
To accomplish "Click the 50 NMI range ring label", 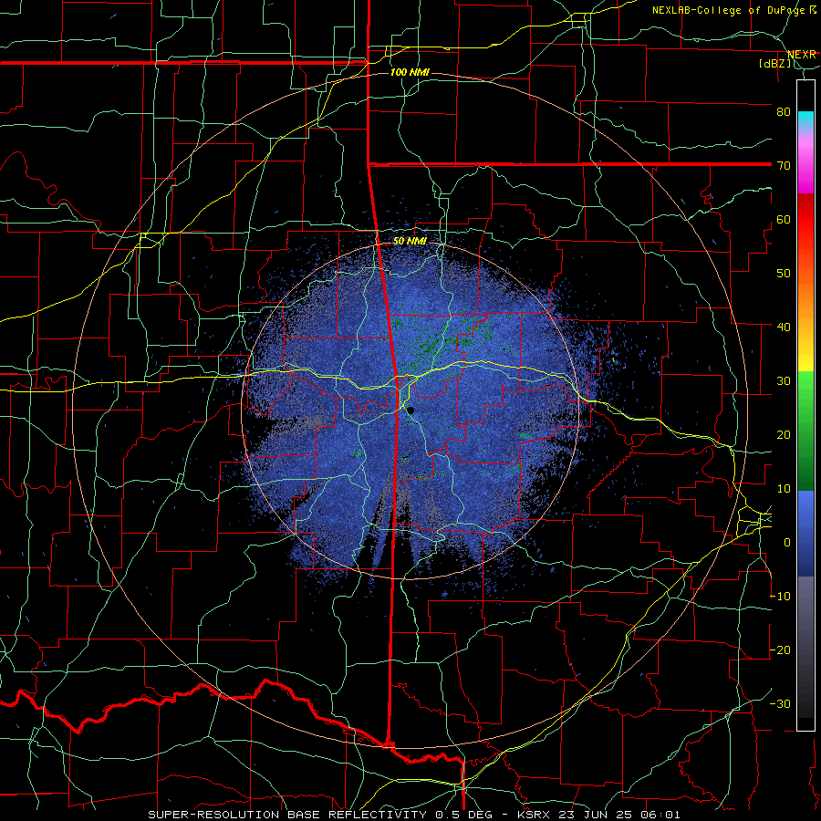I will pyautogui.click(x=410, y=241).
